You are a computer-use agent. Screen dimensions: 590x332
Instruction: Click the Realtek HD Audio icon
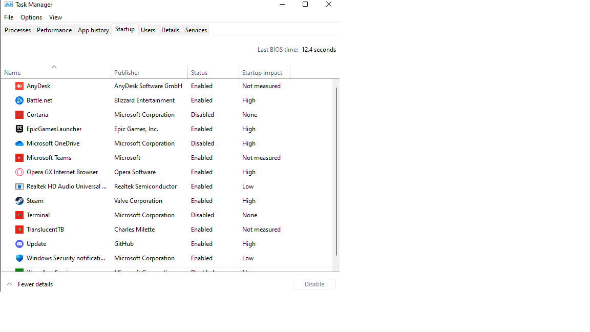(19, 186)
